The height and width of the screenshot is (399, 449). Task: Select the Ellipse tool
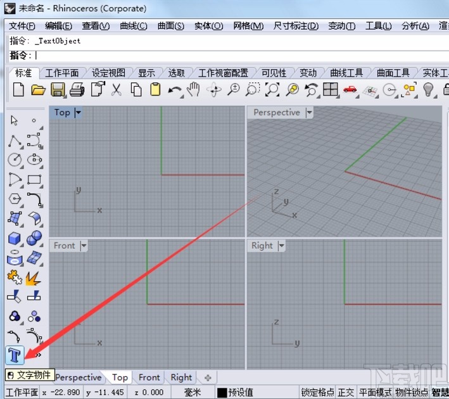34,159
